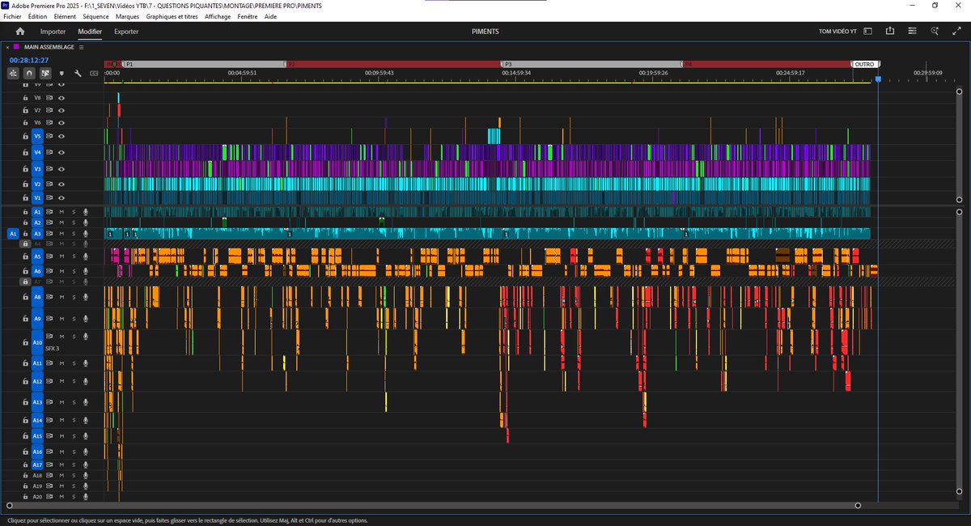Switch to the Exporter tab

coord(126,32)
